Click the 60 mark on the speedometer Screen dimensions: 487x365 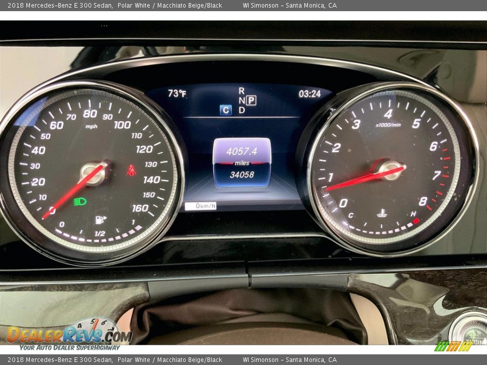(x=56, y=125)
